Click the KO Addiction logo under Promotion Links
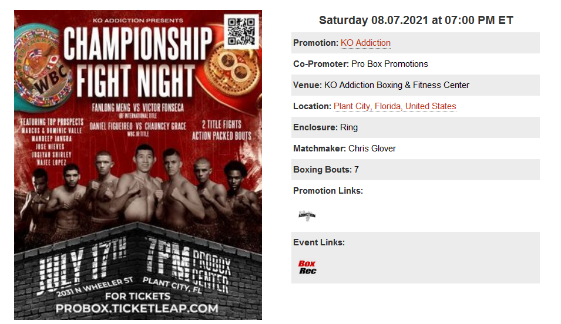Viewport: 561px width, 324px height. [x=307, y=215]
